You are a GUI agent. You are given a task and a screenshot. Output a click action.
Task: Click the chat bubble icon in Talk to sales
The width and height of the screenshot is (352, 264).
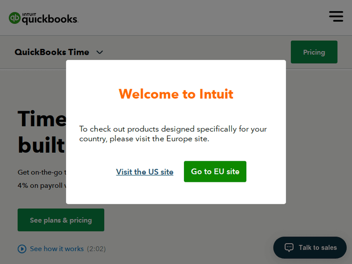[x=289, y=248]
